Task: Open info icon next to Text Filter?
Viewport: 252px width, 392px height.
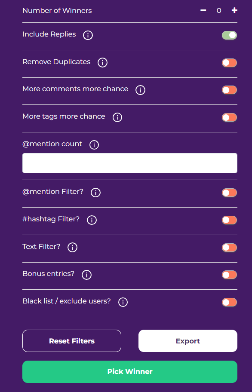Action: point(73,248)
